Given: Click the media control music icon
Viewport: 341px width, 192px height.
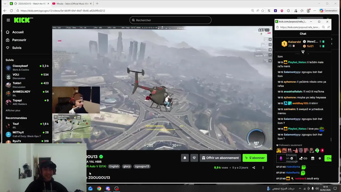Looking at the screenshot, I should tap(296, 11).
